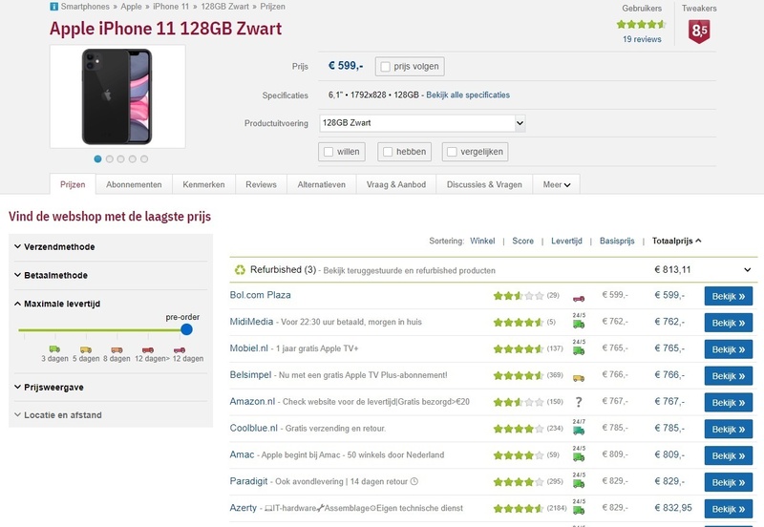
Task: Click Bol.com Plaza star rating
Action: pos(519,296)
